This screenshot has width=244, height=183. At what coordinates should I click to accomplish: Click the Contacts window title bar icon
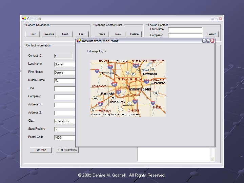[x=24, y=19]
